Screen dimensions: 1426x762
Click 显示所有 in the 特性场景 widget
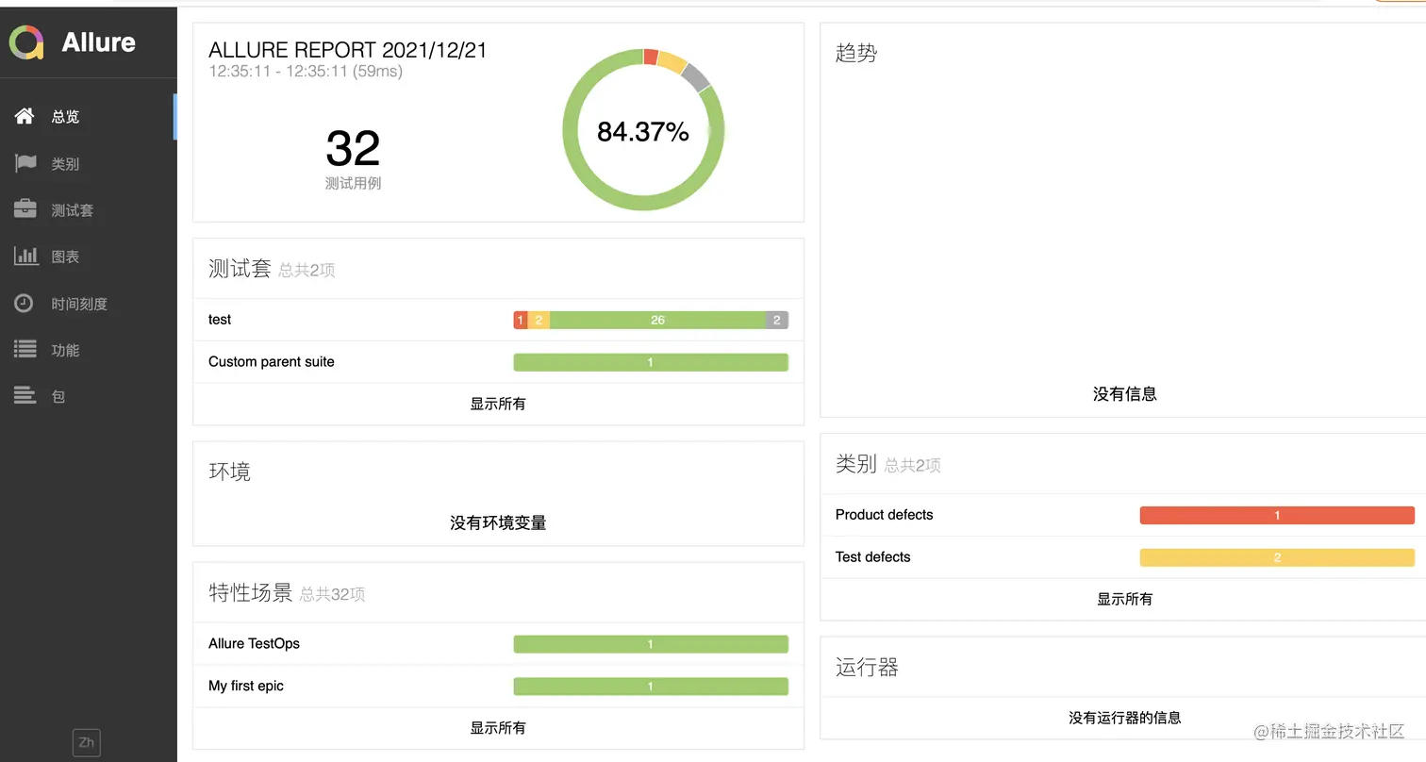click(498, 728)
